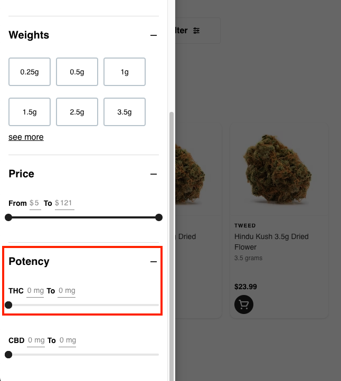Click the add-to-cart icon under Hindu Kush

[x=244, y=304]
